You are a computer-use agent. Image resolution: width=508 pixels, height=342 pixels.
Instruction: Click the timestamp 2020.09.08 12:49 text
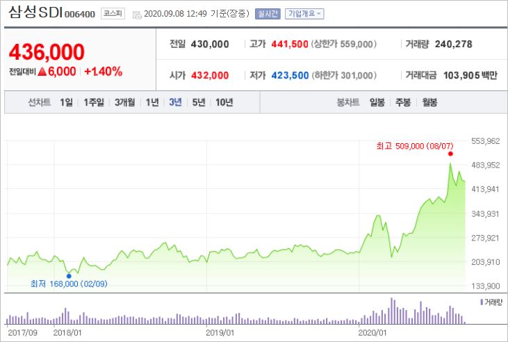pos(175,14)
